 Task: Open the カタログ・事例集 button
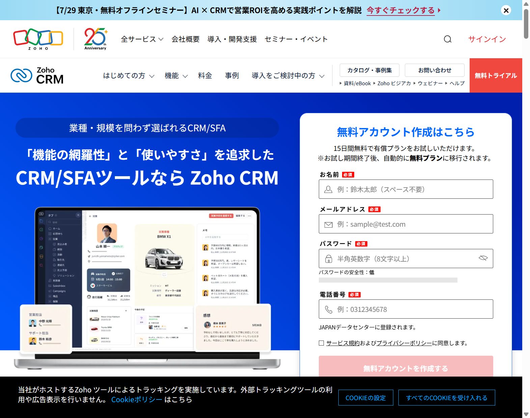coord(369,70)
